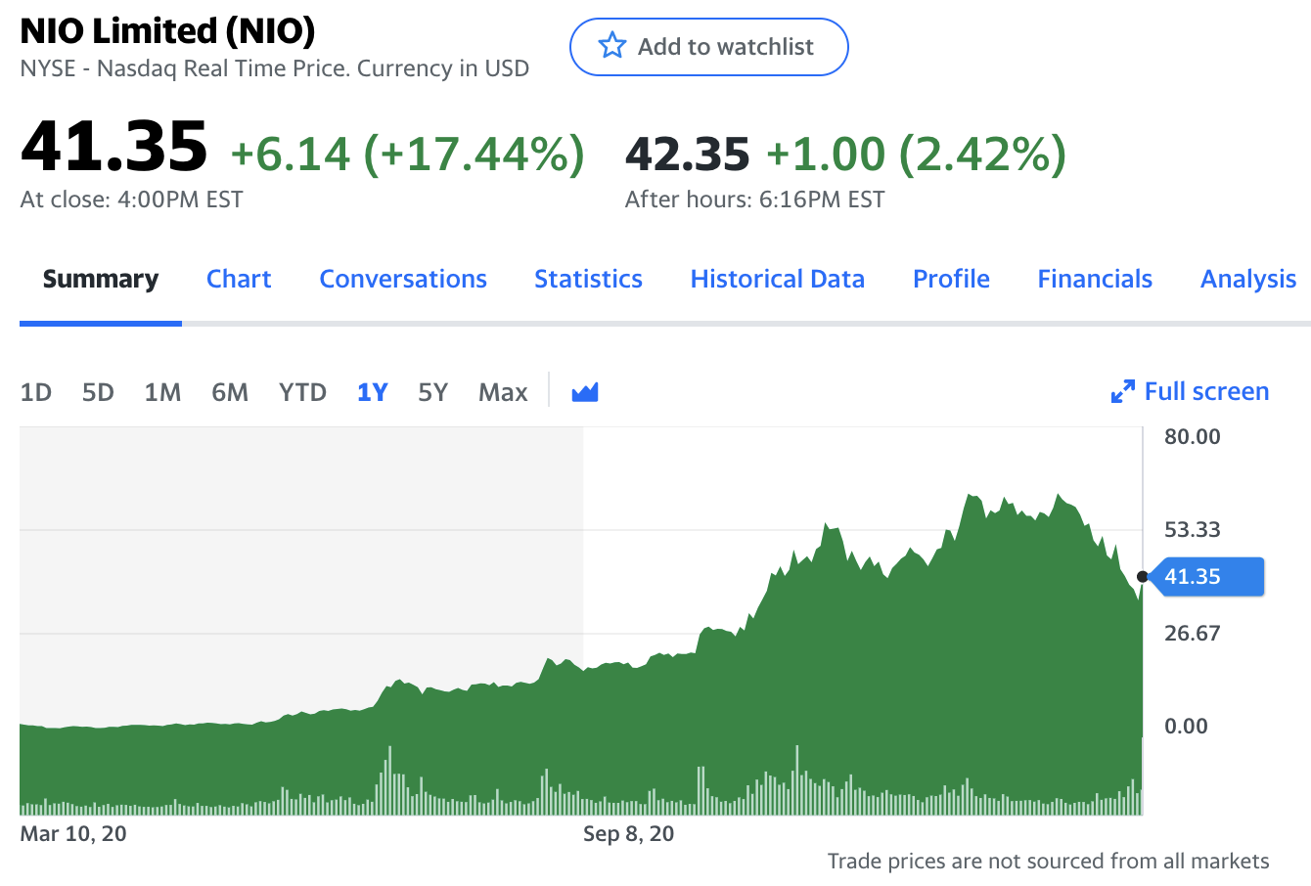Click the 80.00 axis label

pos(1193,436)
